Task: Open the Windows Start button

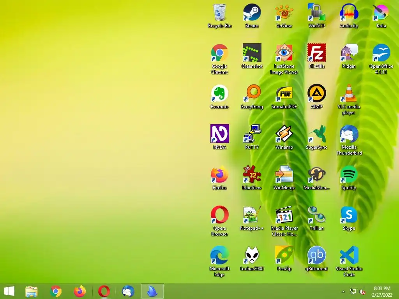Action: [x=9, y=291]
